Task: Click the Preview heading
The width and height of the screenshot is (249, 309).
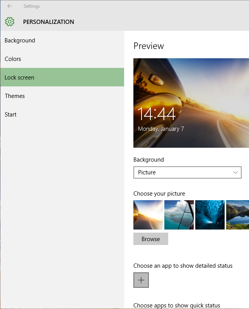Action: [149, 46]
